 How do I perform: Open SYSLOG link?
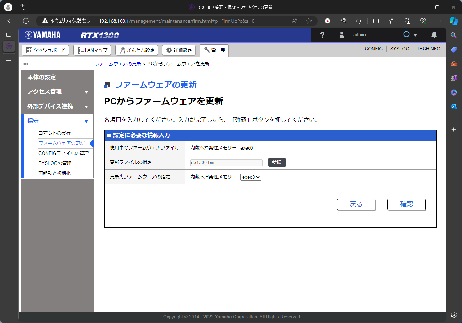point(400,49)
